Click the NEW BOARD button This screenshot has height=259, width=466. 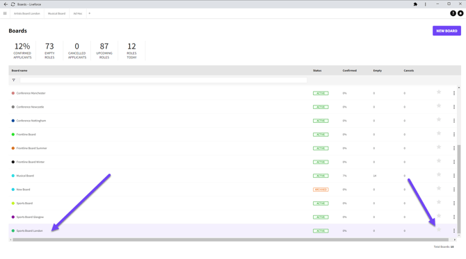tap(447, 31)
